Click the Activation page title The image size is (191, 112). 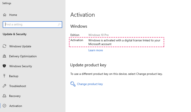coord(82,15)
